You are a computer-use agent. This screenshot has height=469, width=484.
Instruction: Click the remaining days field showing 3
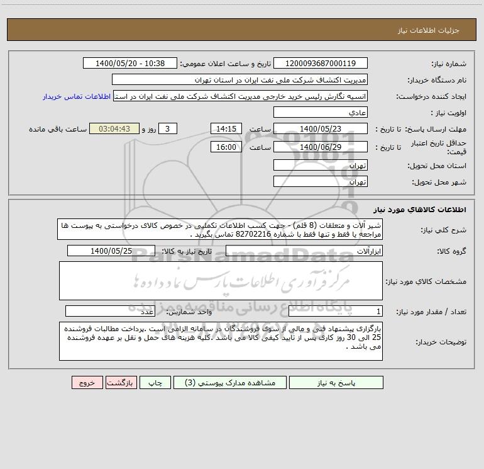click(x=168, y=128)
